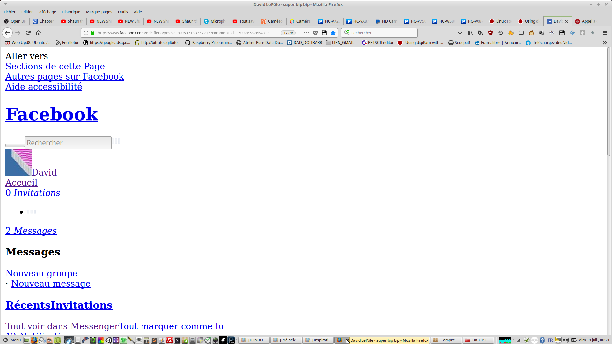Reload the current page
The width and height of the screenshot is (612, 344).
click(28, 33)
